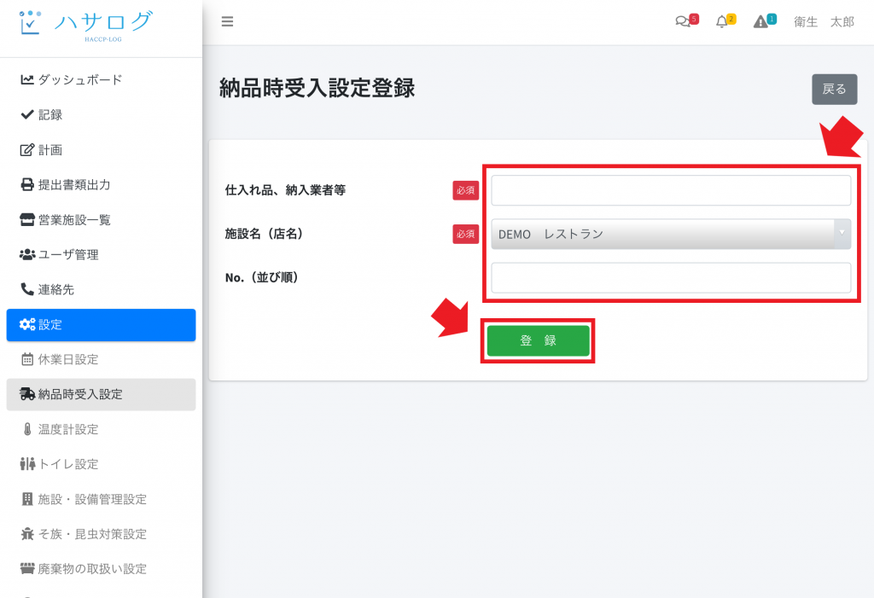Open the ダッシュボード menu item
The width and height of the screenshot is (874, 598).
click(x=101, y=79)
